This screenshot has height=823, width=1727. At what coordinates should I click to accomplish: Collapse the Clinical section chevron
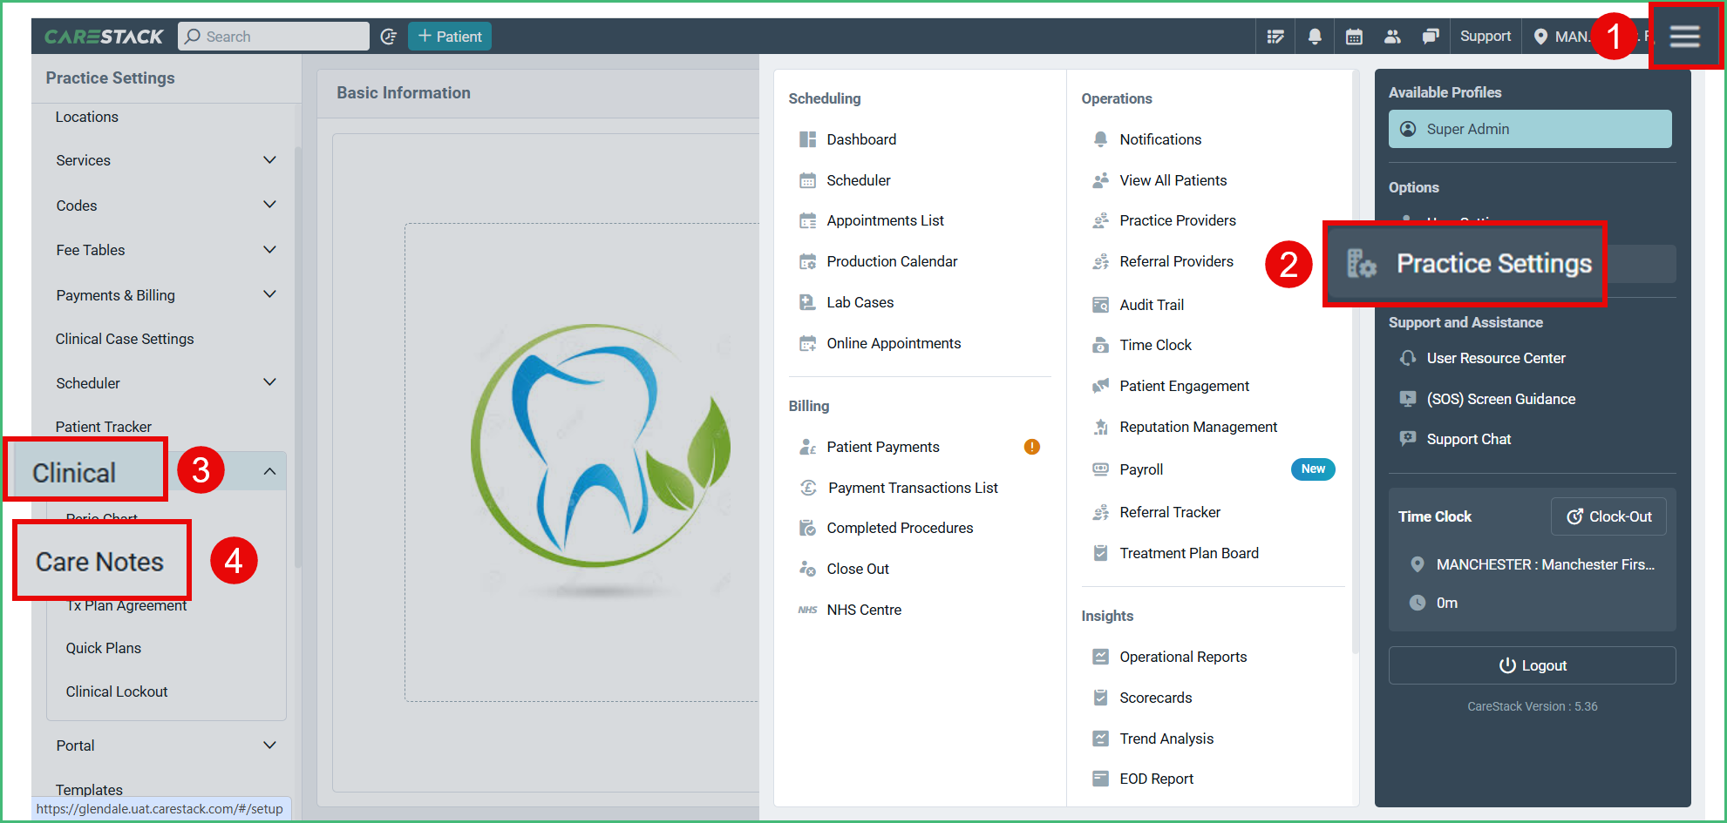(270, 471)
